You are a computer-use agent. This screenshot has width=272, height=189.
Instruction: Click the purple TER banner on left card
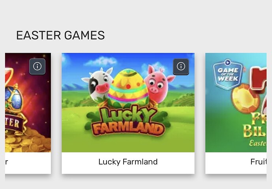coord(14,123)
